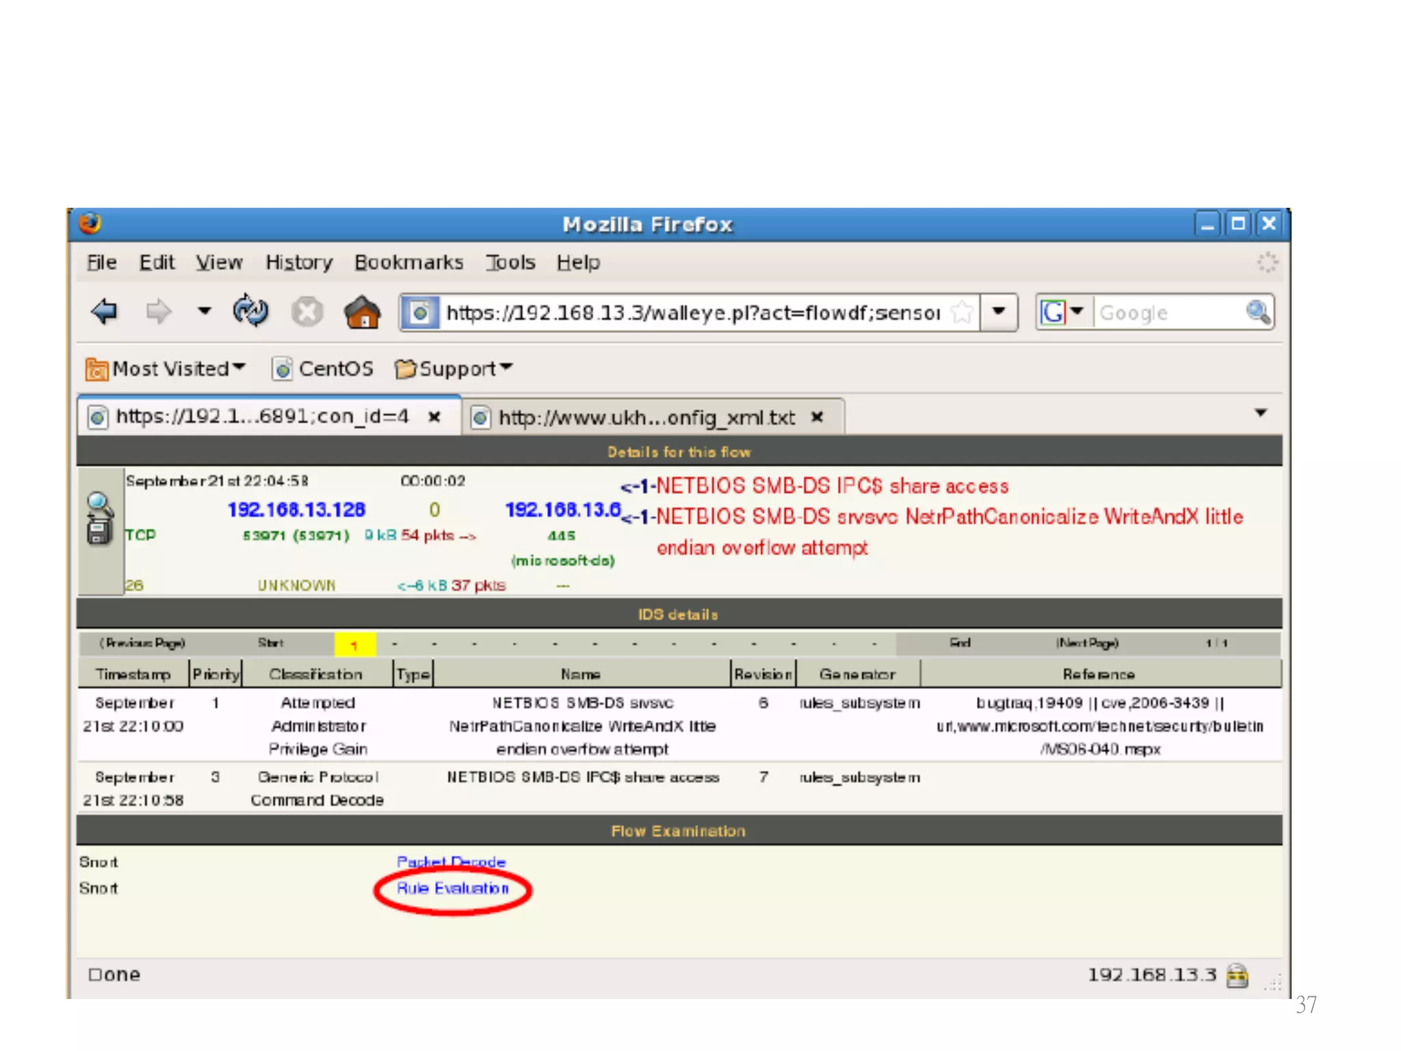Click the flow details magnifier/disk icon
The image size is (1401, 1051).
(100, 519)
